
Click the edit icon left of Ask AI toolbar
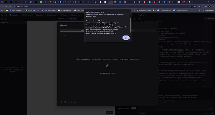point(134,19)
